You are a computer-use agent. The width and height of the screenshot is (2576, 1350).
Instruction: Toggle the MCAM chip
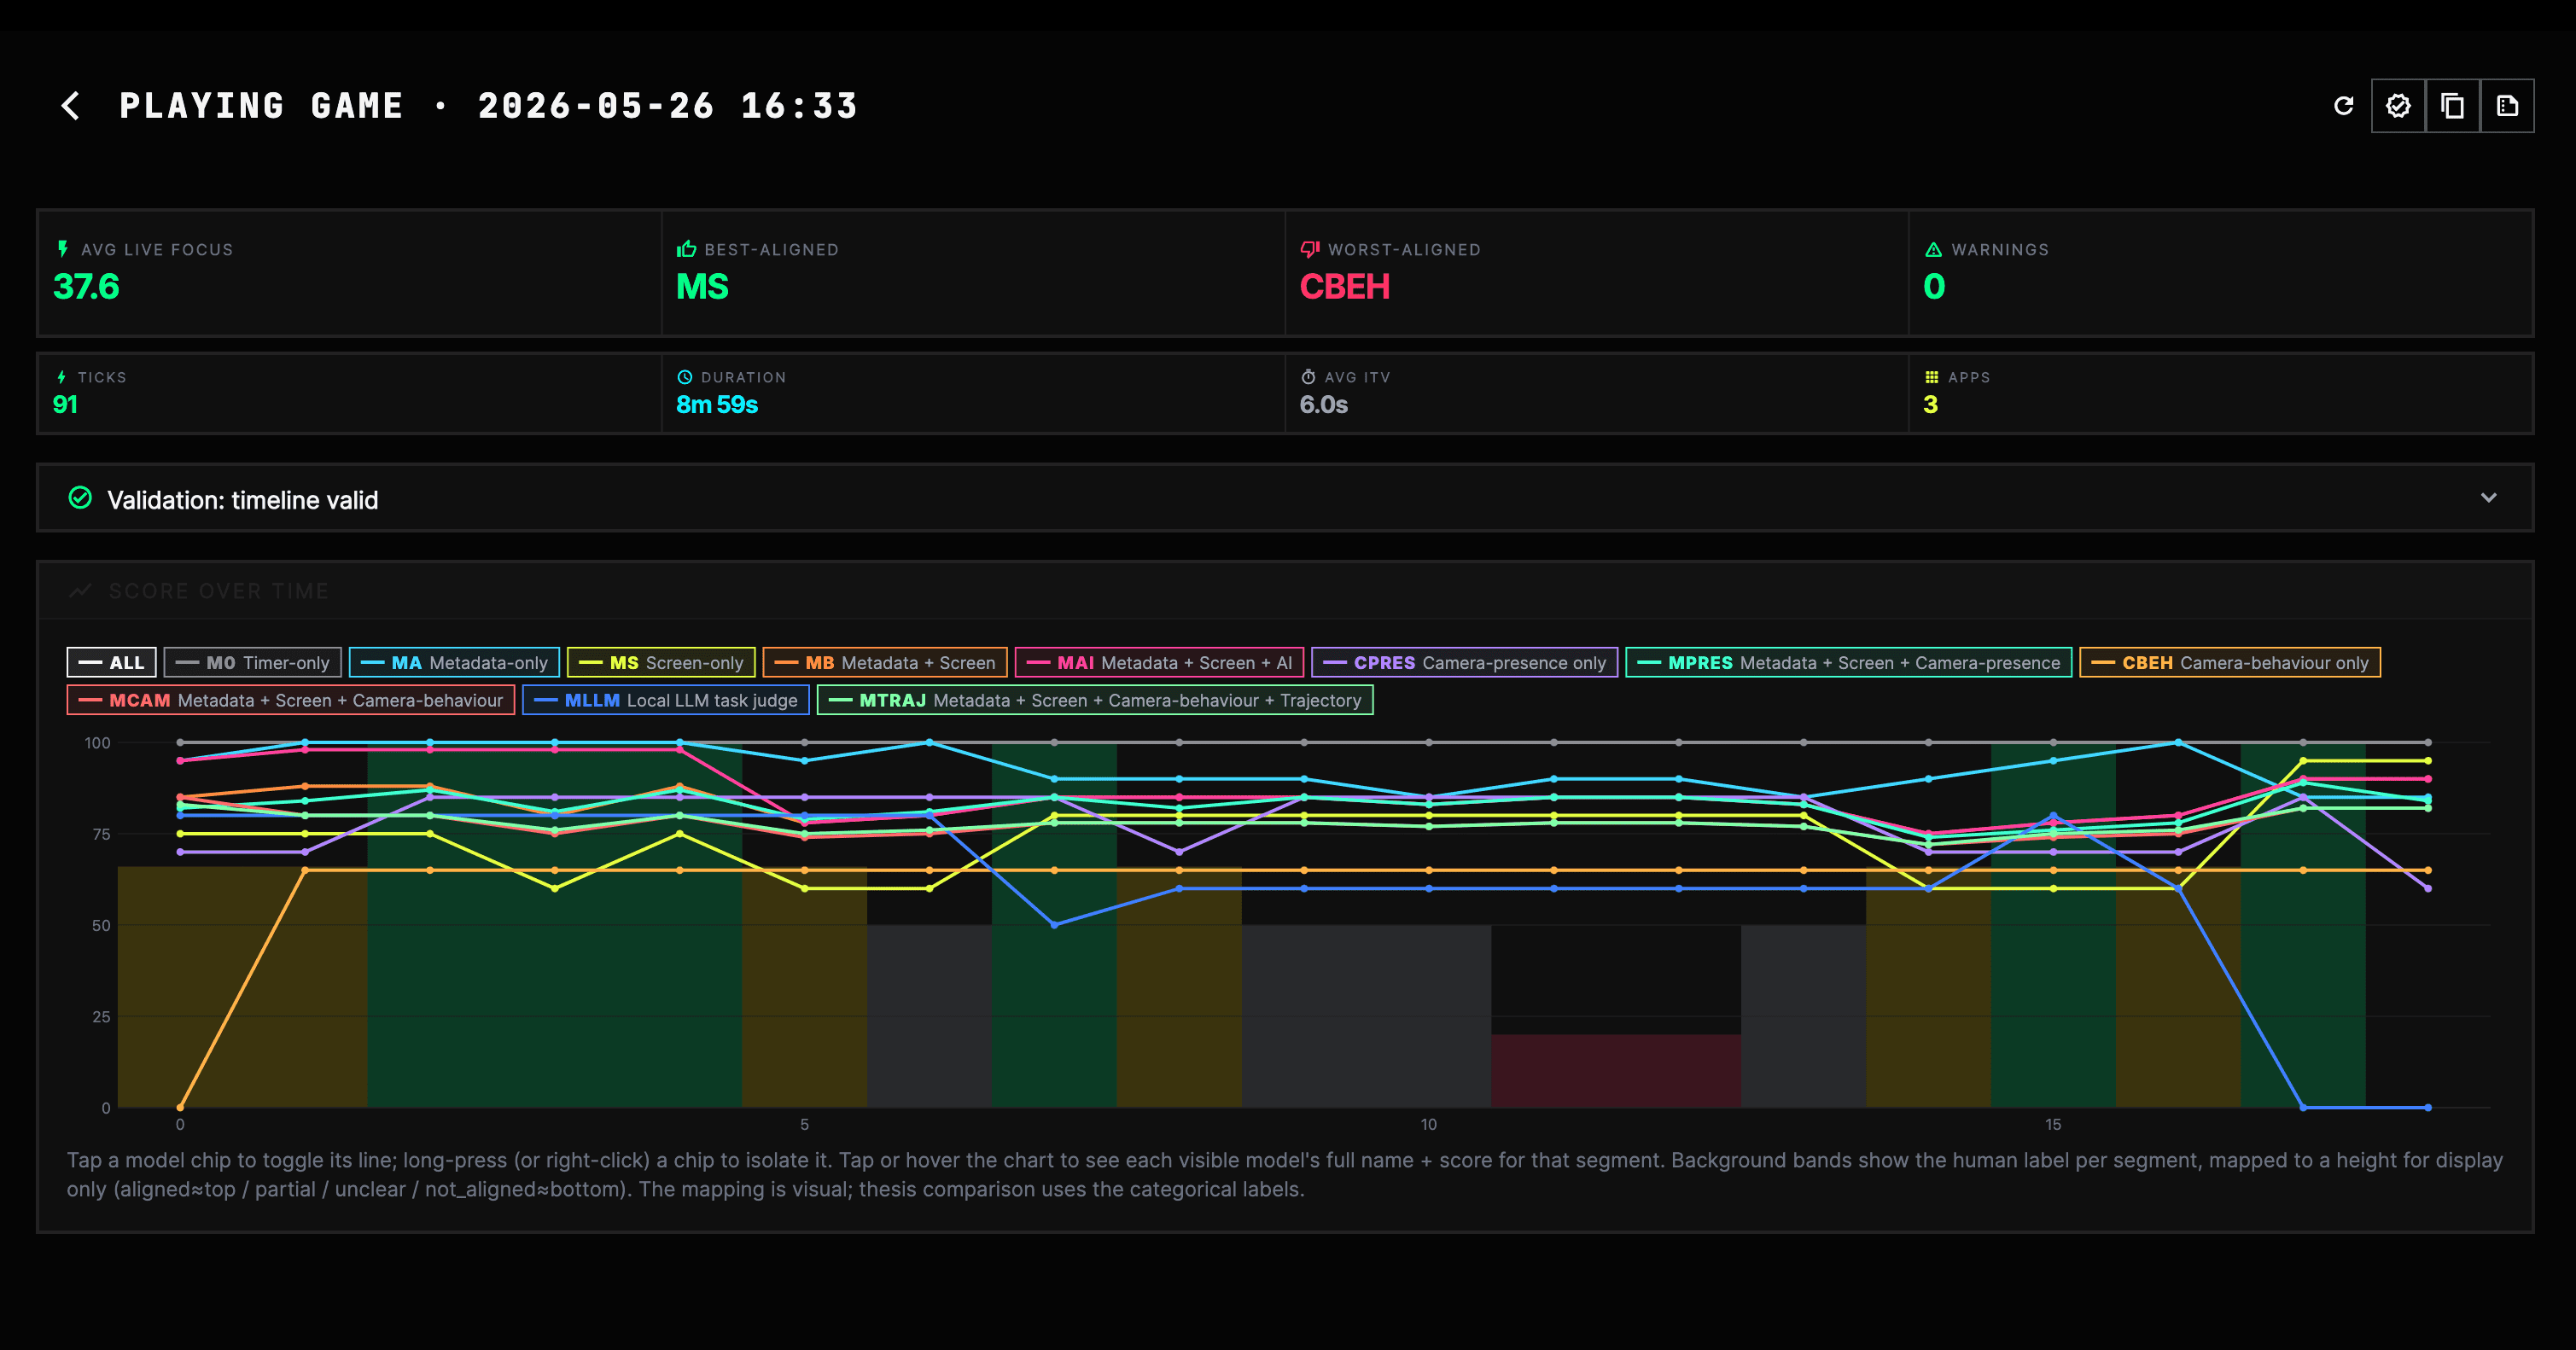tap(291, 700)
